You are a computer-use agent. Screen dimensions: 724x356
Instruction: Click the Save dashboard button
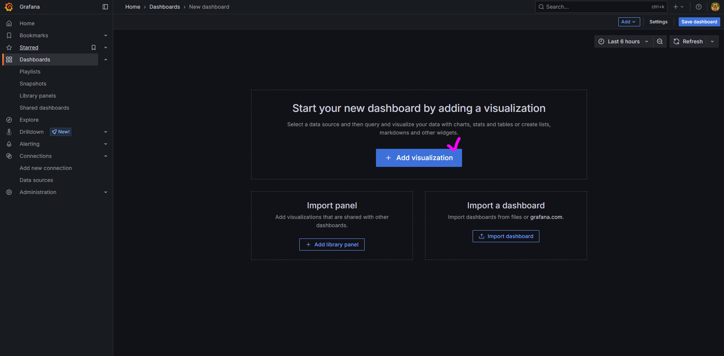(x=699, y=22)
